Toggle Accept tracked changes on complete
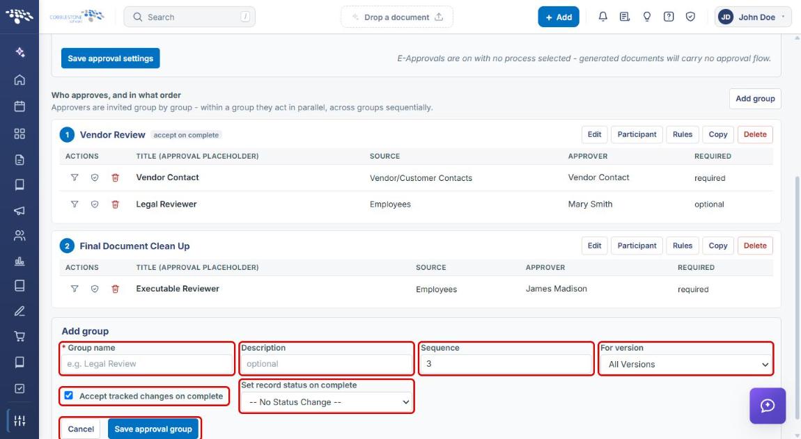This screenshot has height=439, width=801. (68, 396)
